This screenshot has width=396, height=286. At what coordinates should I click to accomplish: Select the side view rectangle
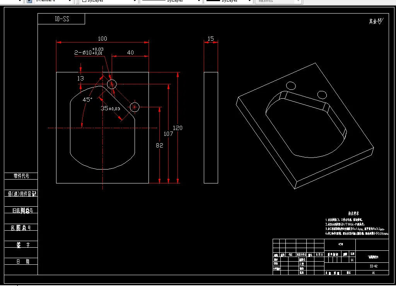(211, 128)
